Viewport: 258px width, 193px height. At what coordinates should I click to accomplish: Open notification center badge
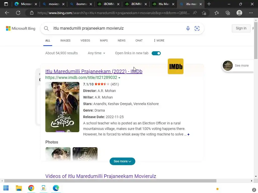pyautogui.click(x=254, y=190)
